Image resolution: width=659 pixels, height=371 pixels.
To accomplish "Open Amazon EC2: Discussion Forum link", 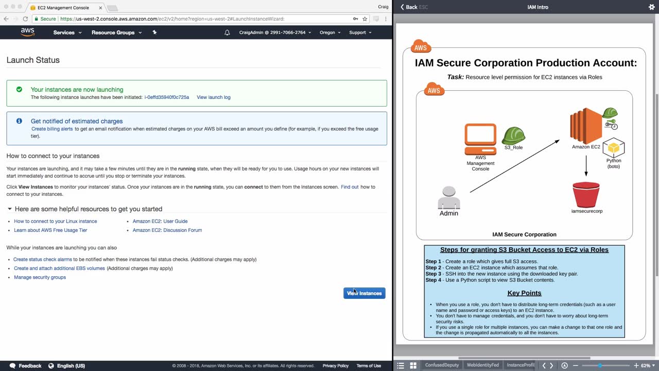I will [x=167, y=230].
